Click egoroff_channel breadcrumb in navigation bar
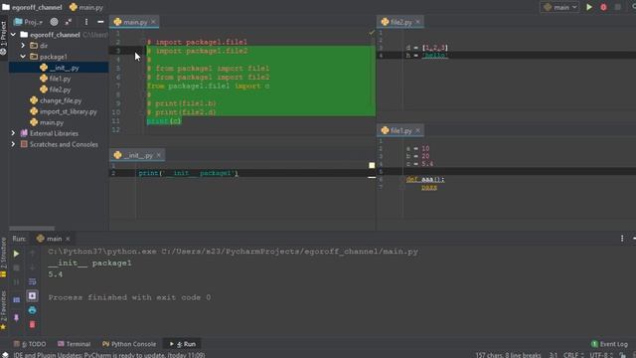636x358 pixels. (33, 7)
